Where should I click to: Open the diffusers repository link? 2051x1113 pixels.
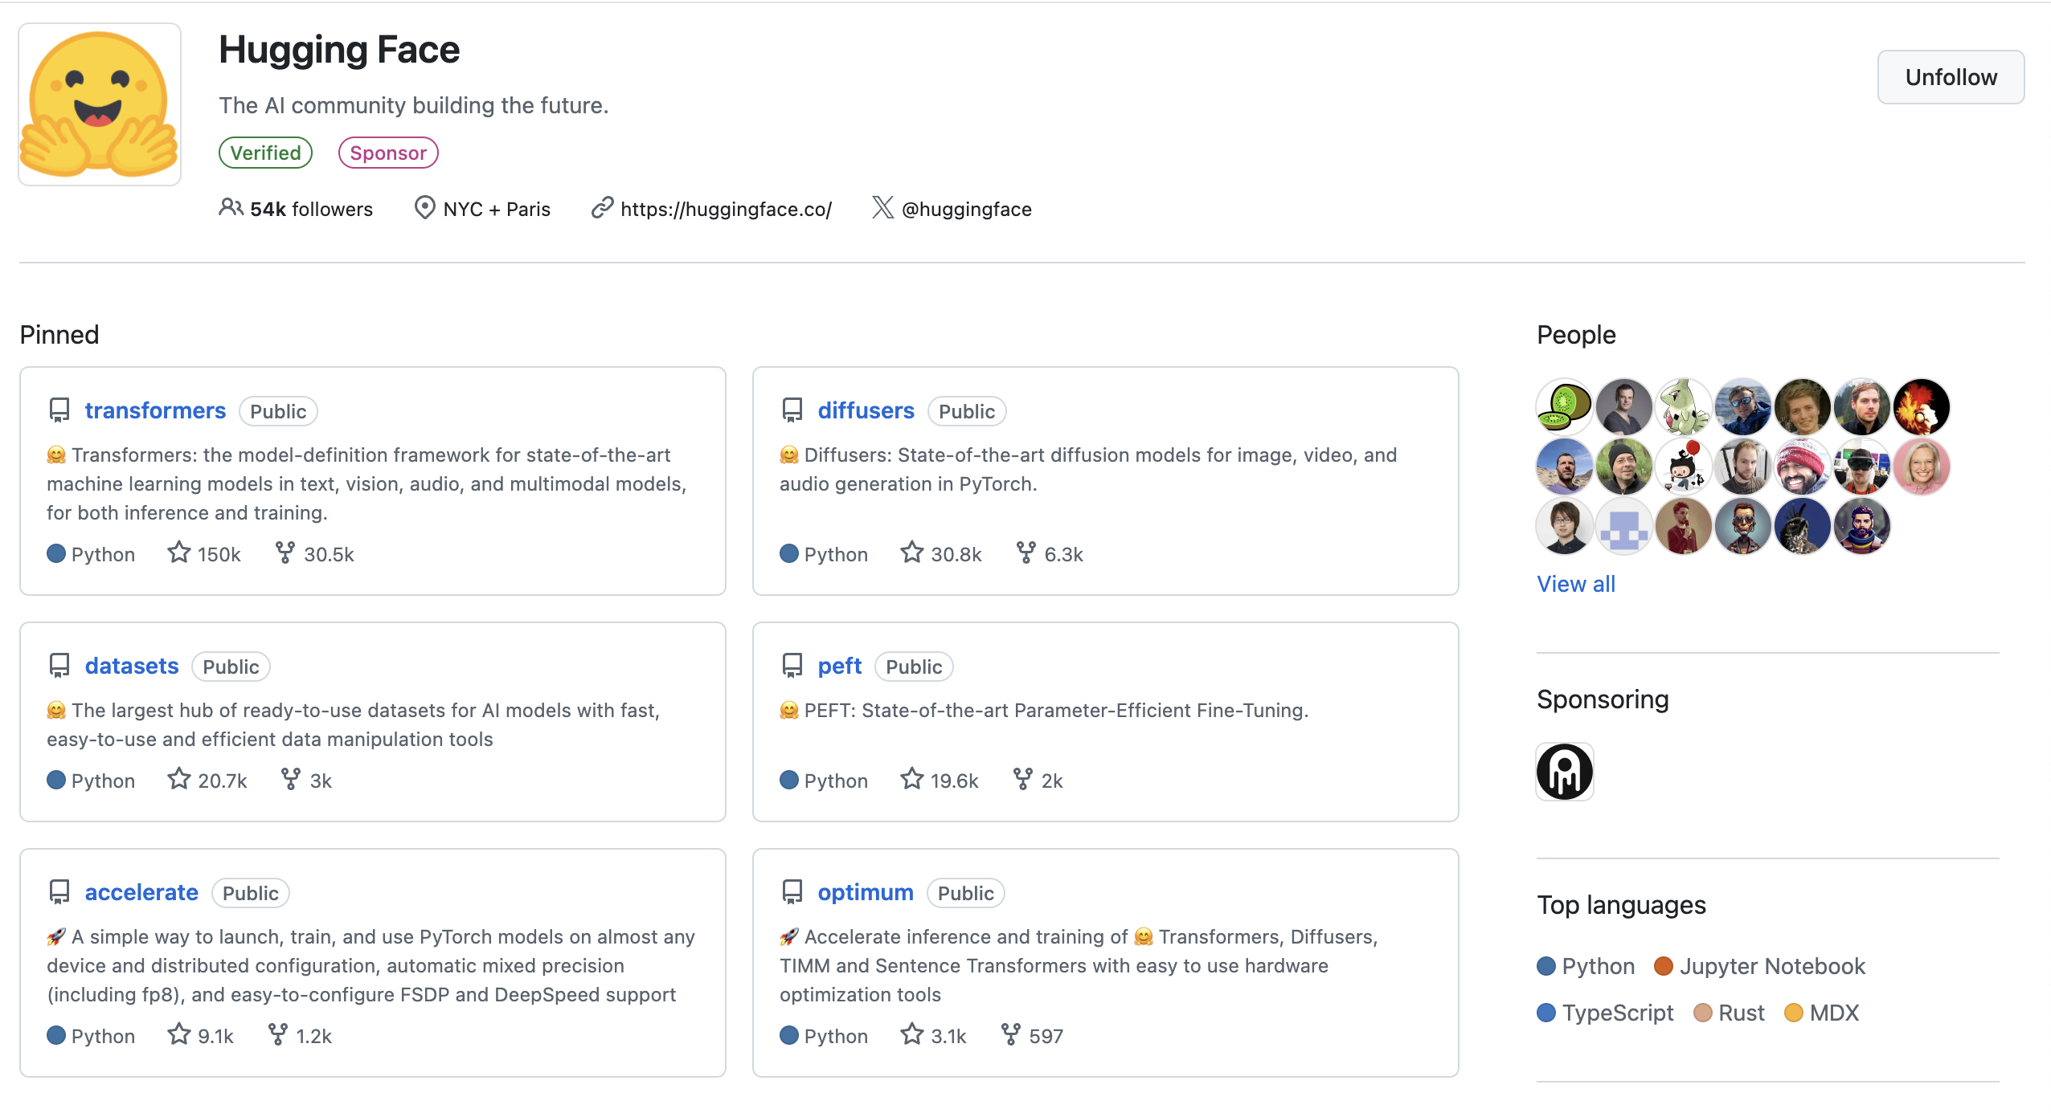[x=866, y=410]
